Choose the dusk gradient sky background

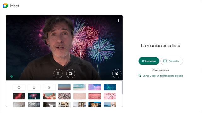[x=64, y=87]
